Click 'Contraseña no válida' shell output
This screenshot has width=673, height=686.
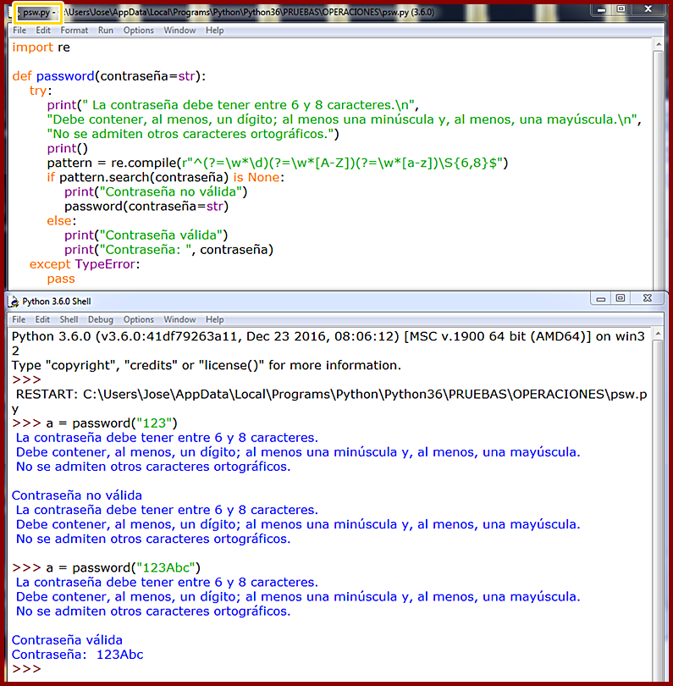[x=77, y=495]
